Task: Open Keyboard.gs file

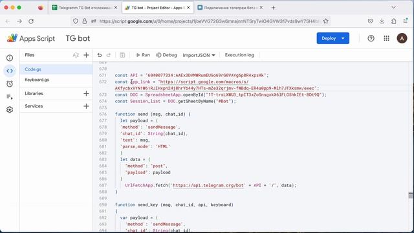Action: (x=56, y=80)
